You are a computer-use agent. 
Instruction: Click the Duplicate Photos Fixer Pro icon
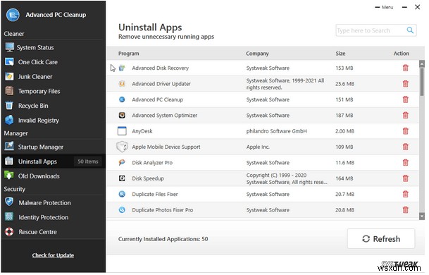pos(122,210)
